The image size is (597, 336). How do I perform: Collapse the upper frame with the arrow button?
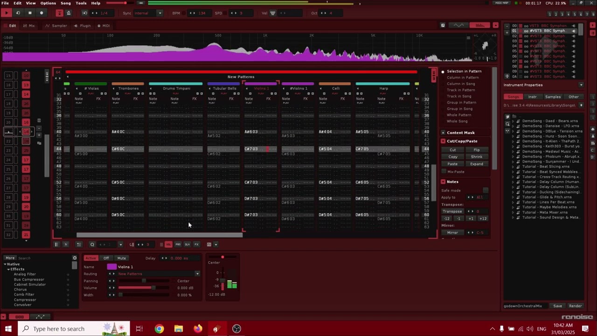coord(495,25)
